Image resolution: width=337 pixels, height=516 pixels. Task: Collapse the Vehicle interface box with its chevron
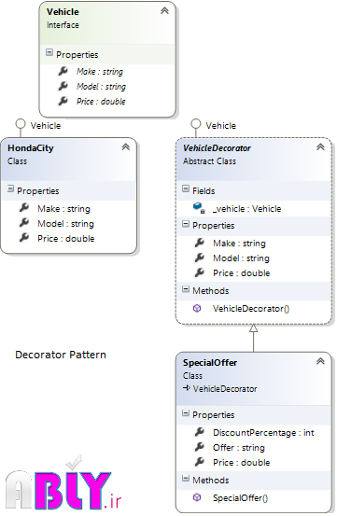tap(164, 11)
